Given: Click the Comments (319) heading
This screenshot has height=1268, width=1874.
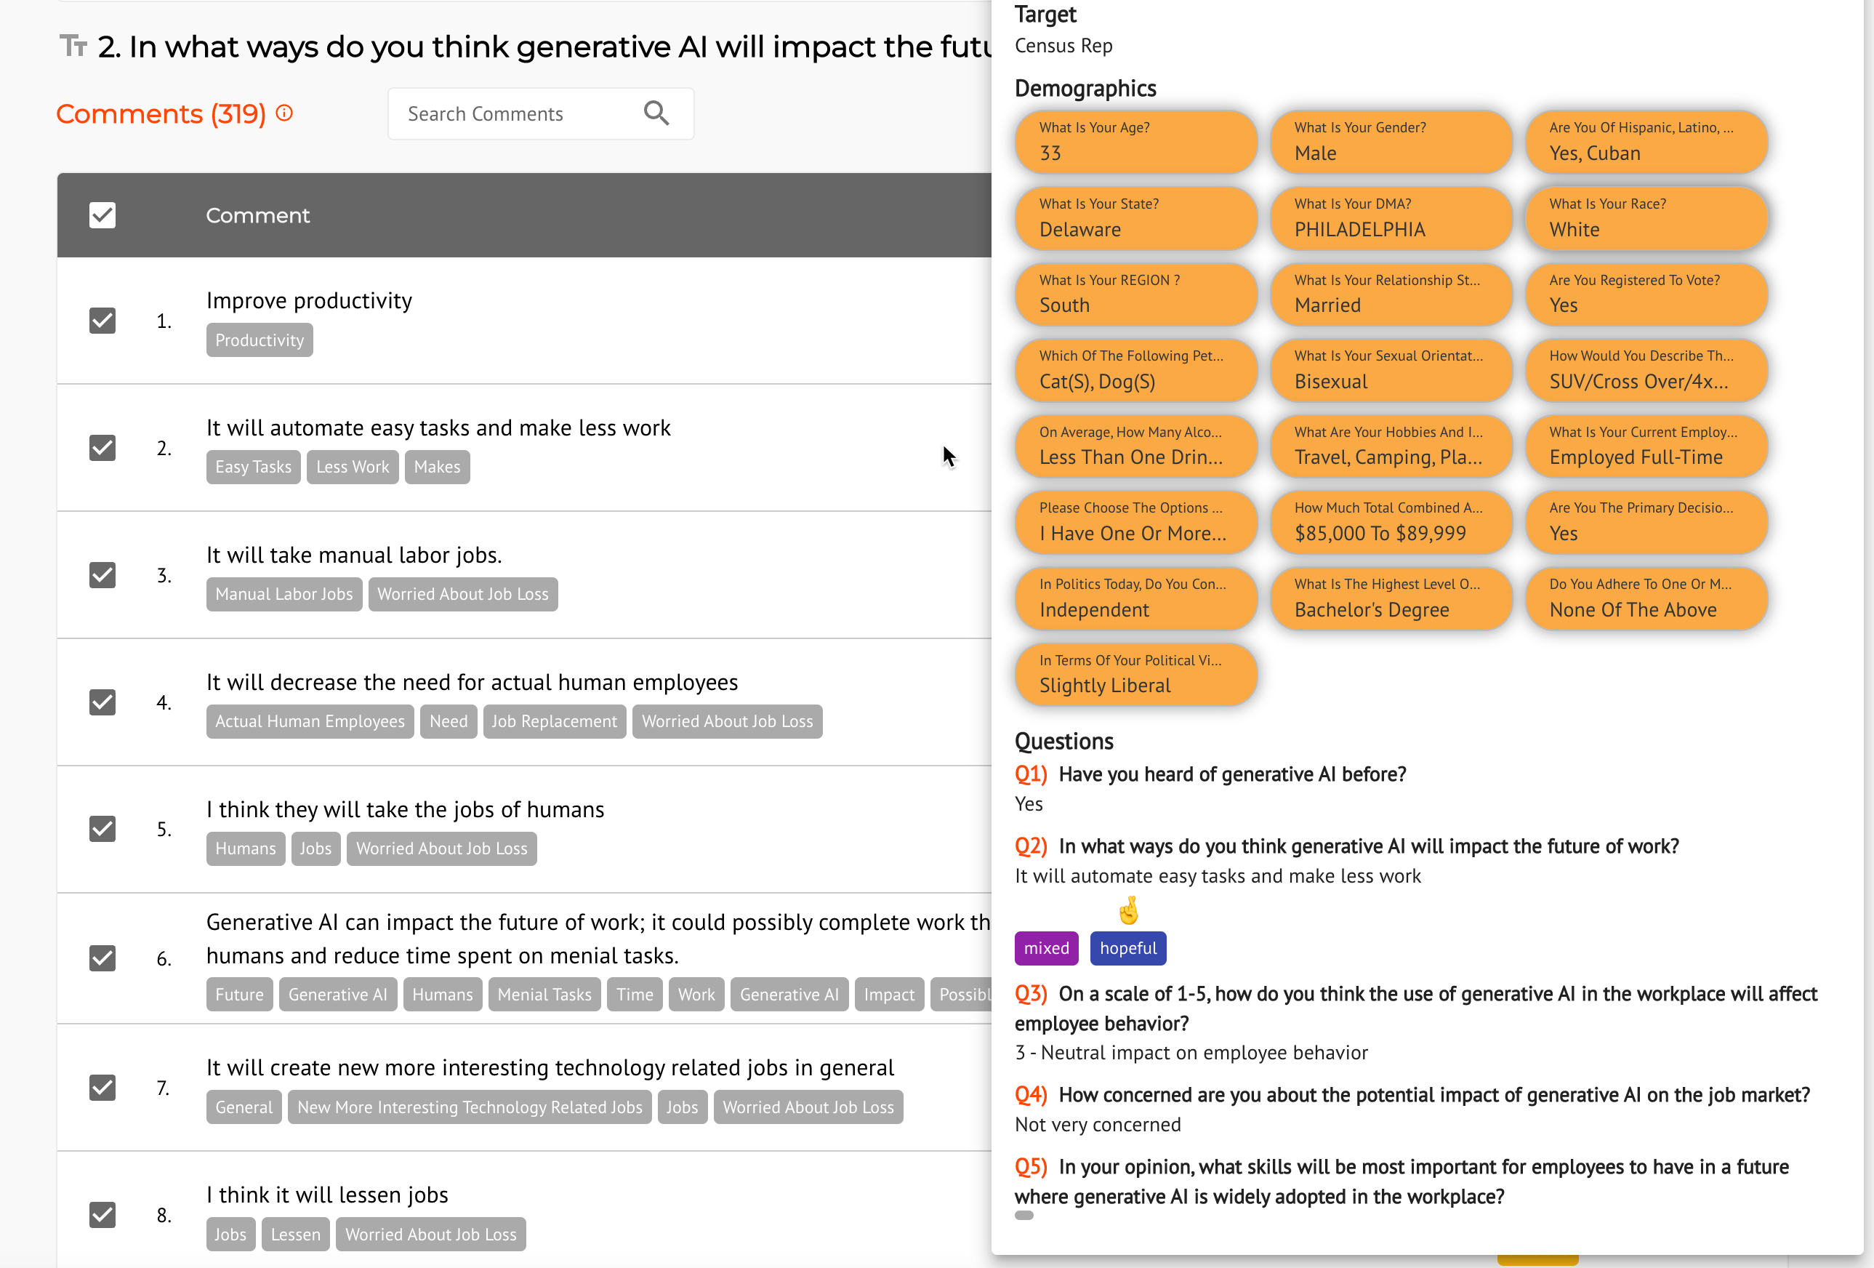Looking at the screenshot, I should 161,113.
